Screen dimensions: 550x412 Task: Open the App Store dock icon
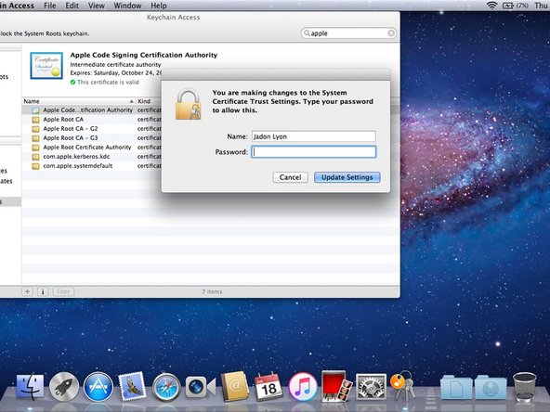coord(98,387)
